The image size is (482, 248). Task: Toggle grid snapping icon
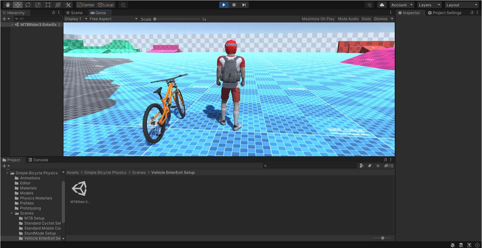[x=123, y=5]
